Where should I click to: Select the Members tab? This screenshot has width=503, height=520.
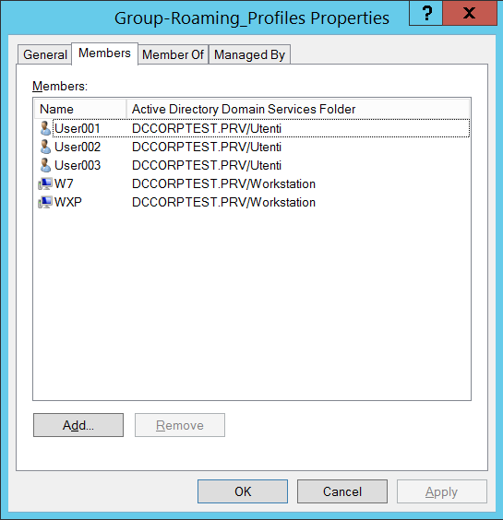[x=104, y=53]
